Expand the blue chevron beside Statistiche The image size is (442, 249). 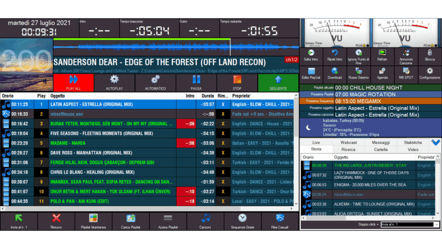pos(435,142)
